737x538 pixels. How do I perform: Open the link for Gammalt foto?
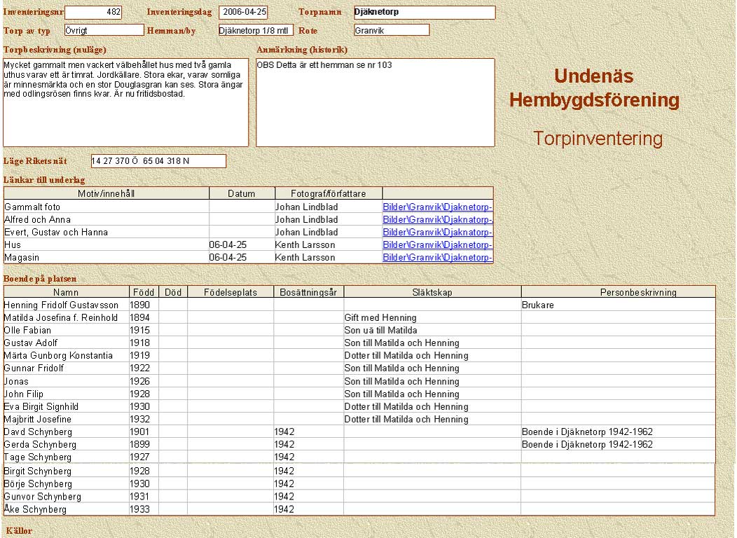click(x=437, y=207)
